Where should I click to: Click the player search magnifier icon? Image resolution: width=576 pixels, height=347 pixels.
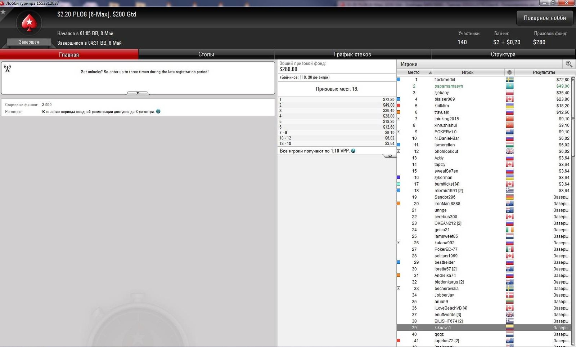(569, 64)
